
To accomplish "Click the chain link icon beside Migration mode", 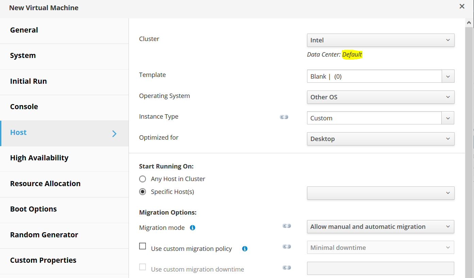I will [287, 226].
